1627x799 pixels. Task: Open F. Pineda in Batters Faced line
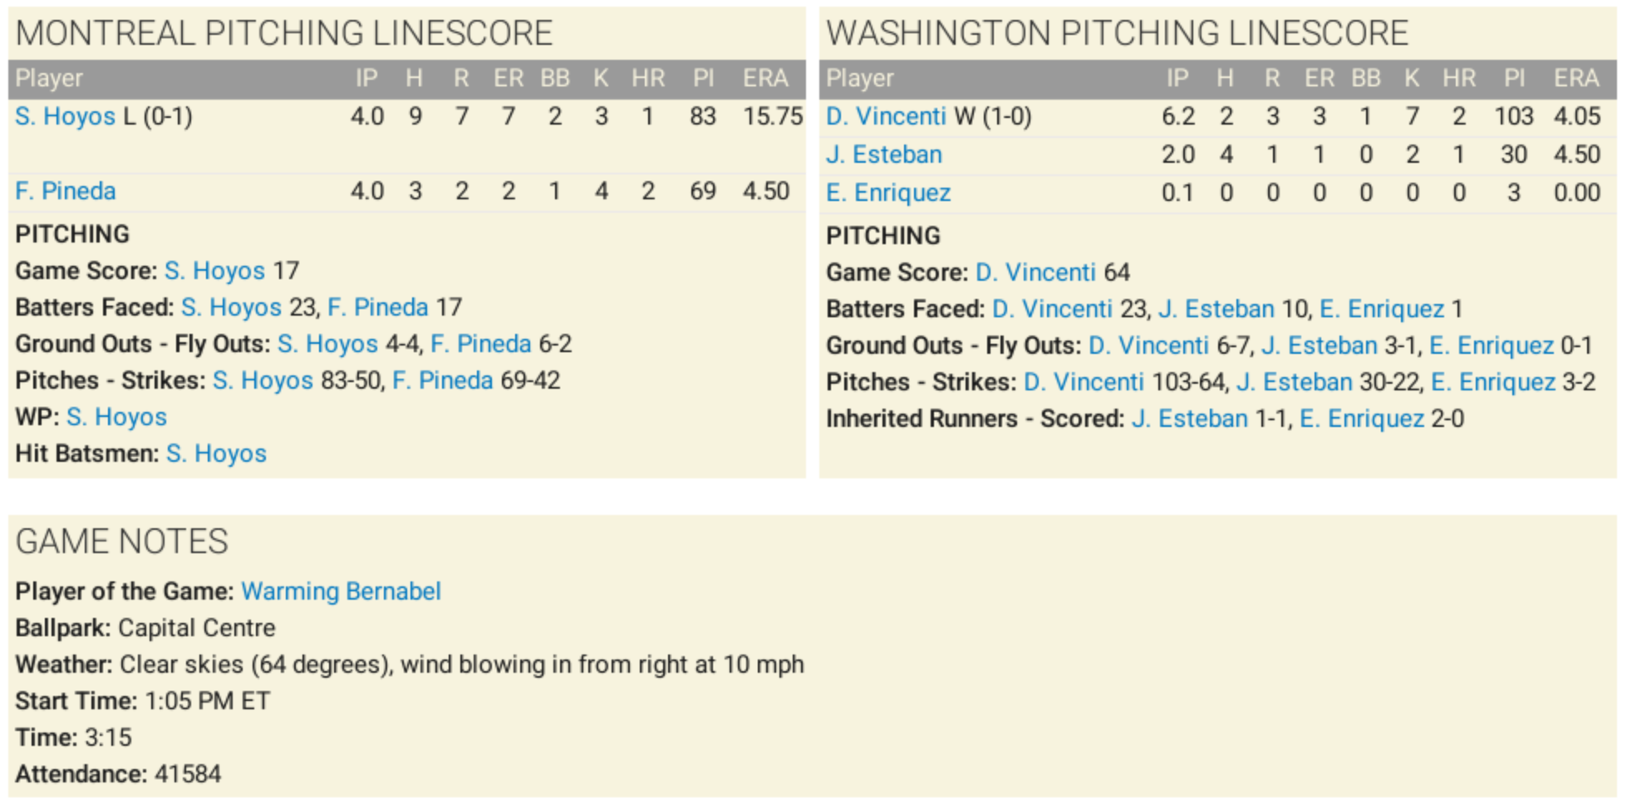pos(378,307)
